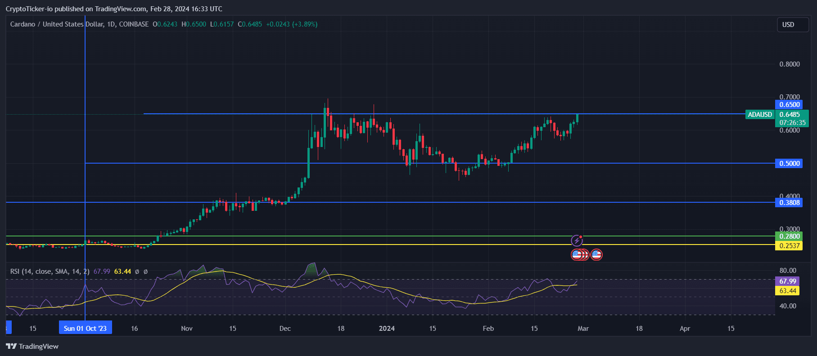This screenshot has height=356, width=817.
Task: Open the RSI indicator legend title
Action: 50,271
